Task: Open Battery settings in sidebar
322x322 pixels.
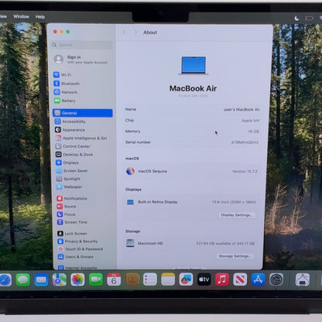Action: [65, 101]
